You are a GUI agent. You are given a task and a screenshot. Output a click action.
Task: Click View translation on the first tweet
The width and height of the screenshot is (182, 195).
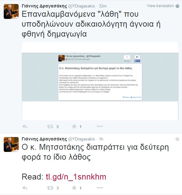click(x=160, y=6)
